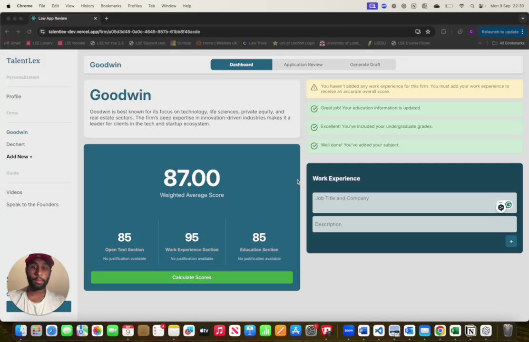Open Finder in the Dock

(x=21, y=331)
